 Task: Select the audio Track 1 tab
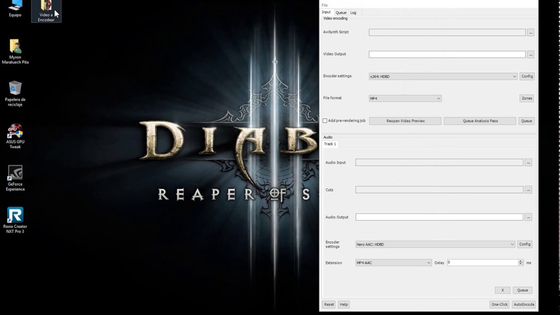[x=330, y=144]
